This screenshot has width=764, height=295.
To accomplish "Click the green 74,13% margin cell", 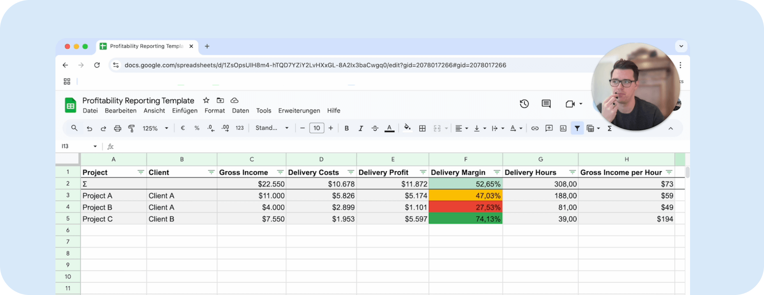I will (x=465, y=219).
